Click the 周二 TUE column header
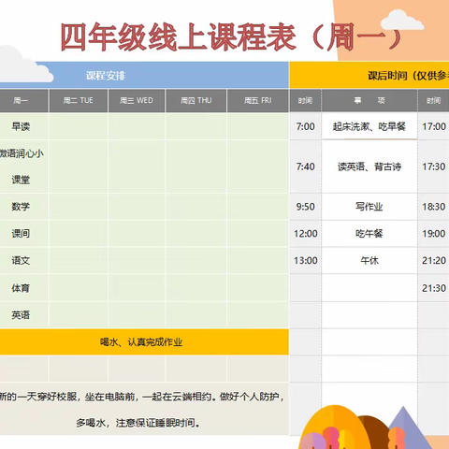Image resolution: width=449 pixels, height=449 pixels. pos(79,100)
